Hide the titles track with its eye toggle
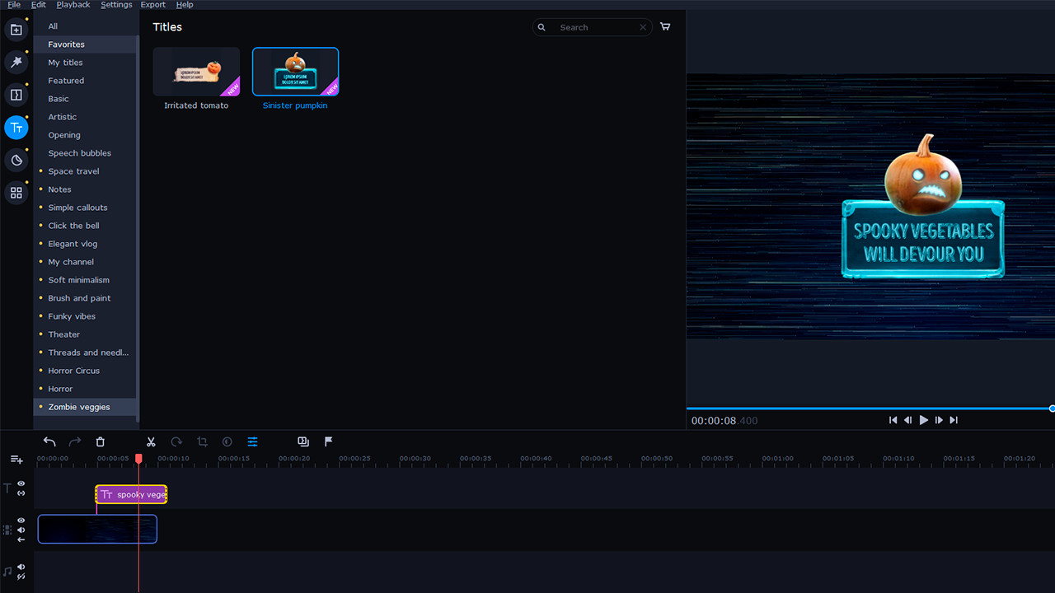 (x=20, y=483)
